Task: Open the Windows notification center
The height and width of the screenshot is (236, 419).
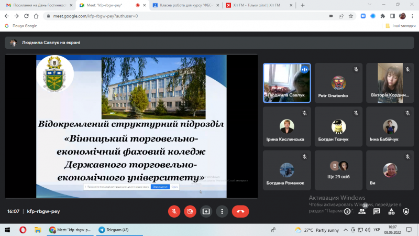Action: [x=409, y=230]
